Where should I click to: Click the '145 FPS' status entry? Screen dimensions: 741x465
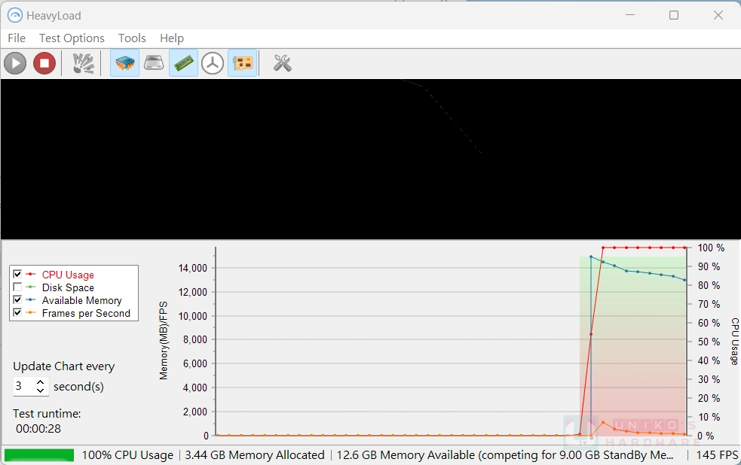(x=717, y=455)
